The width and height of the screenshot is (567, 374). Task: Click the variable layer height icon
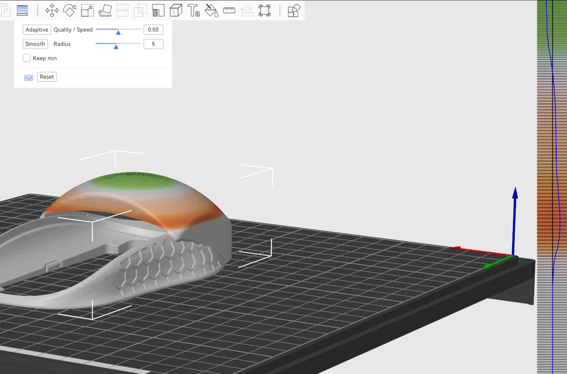click(x=22, y=10)
